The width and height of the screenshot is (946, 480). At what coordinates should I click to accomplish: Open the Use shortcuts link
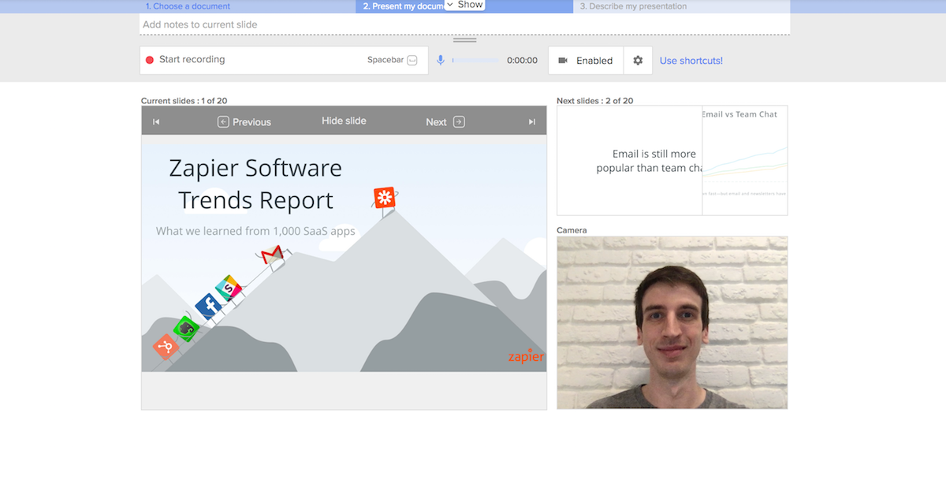[691, 61]
